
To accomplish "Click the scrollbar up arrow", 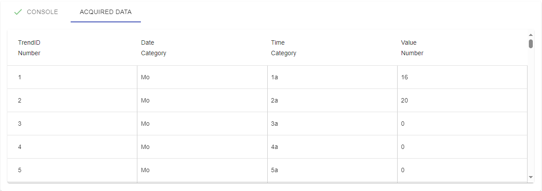I will click(x=531, y=35).
